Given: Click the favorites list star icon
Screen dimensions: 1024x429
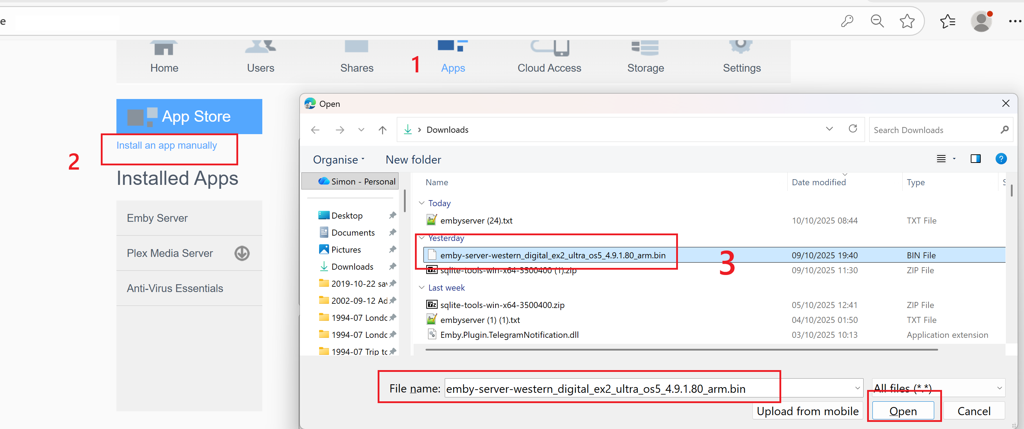Looking at the screenshot, I should (948, 21).
